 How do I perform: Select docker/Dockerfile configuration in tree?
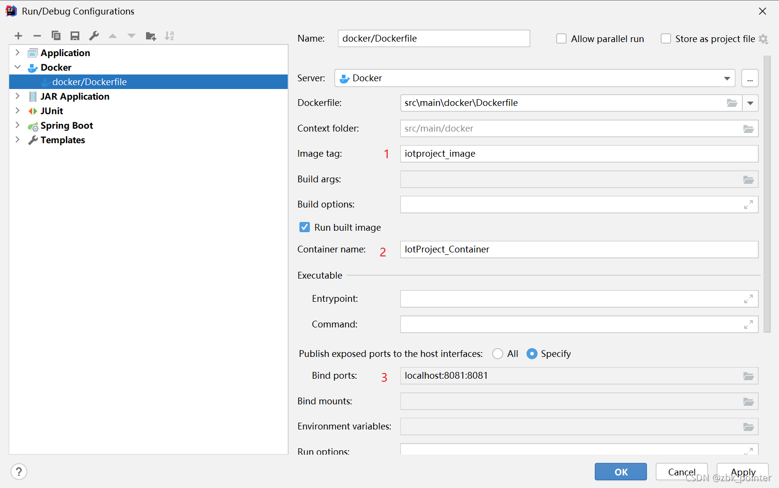[89, 82]
